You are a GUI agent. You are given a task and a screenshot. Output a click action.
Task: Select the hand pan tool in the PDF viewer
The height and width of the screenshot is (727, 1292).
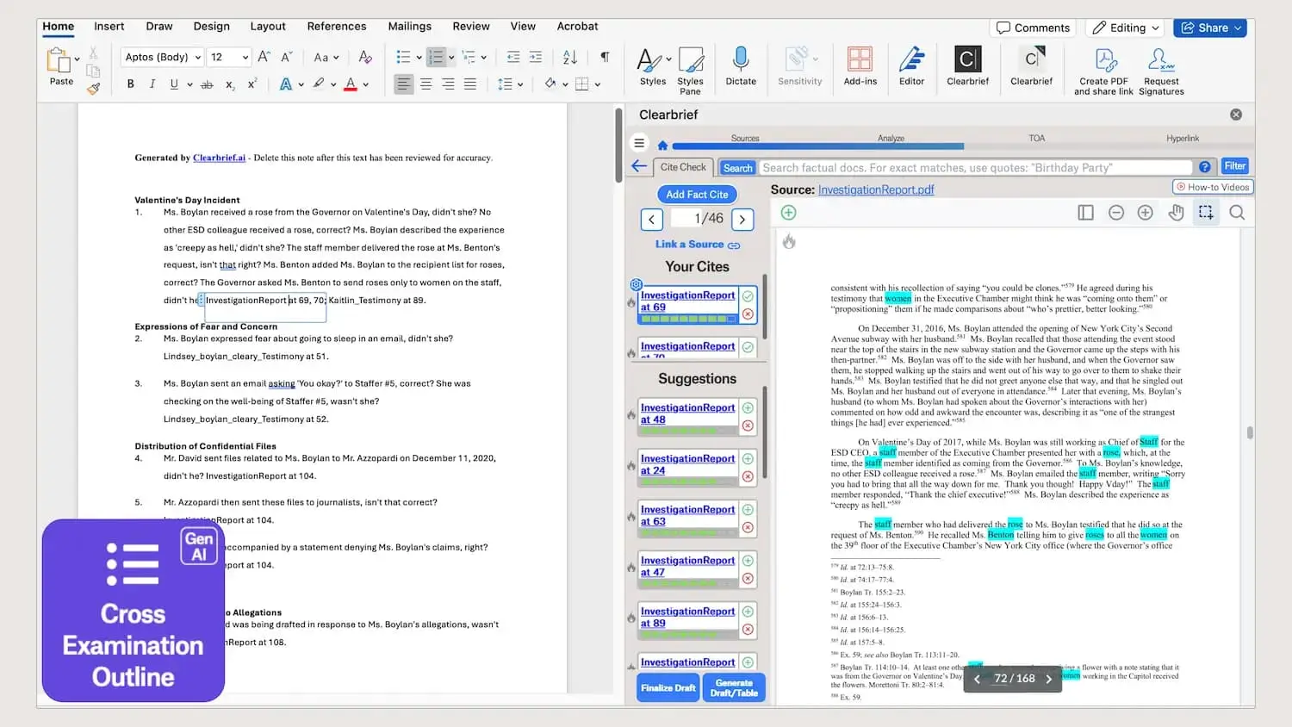tap(1176, 212)
